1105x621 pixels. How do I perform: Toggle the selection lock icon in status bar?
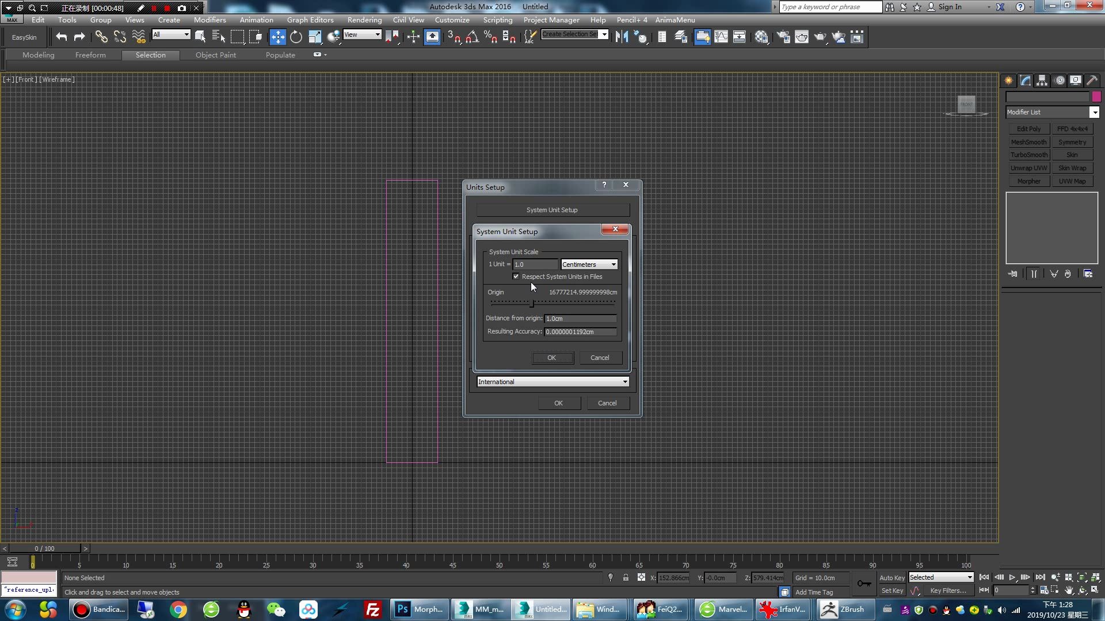pos(626,578)
